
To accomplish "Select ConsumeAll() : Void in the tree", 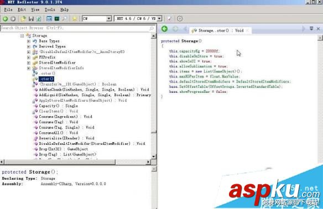I will point(59,133).
